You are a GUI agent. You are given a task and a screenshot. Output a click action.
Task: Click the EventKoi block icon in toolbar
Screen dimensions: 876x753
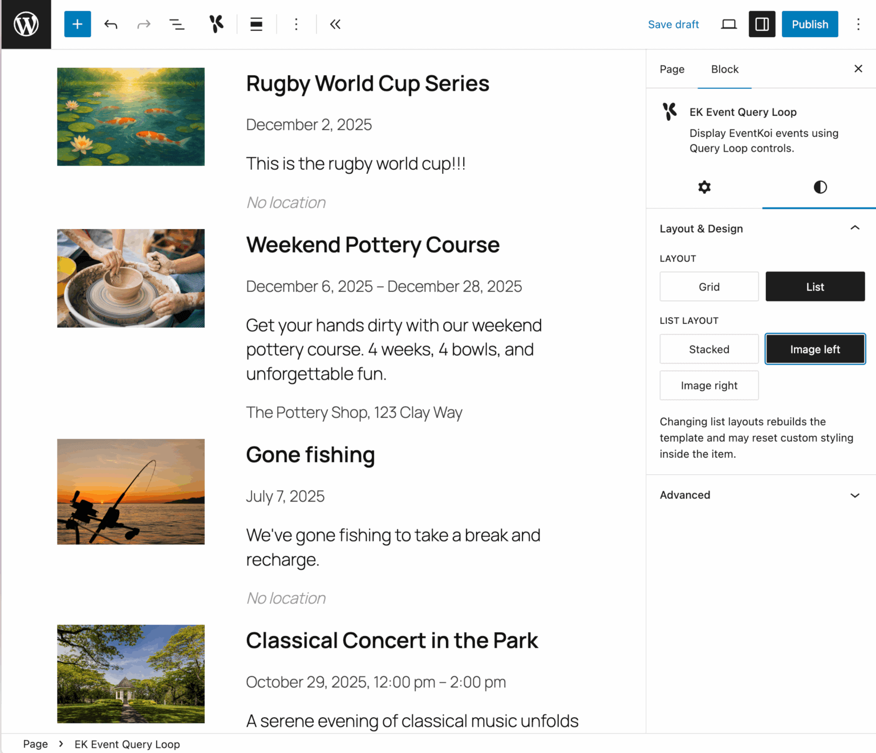216,25
